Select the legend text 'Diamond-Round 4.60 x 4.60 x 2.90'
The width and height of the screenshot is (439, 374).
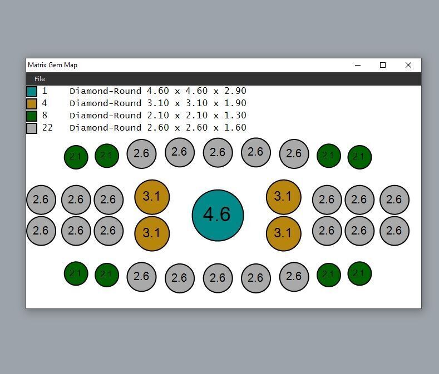(x=158, y=91)
